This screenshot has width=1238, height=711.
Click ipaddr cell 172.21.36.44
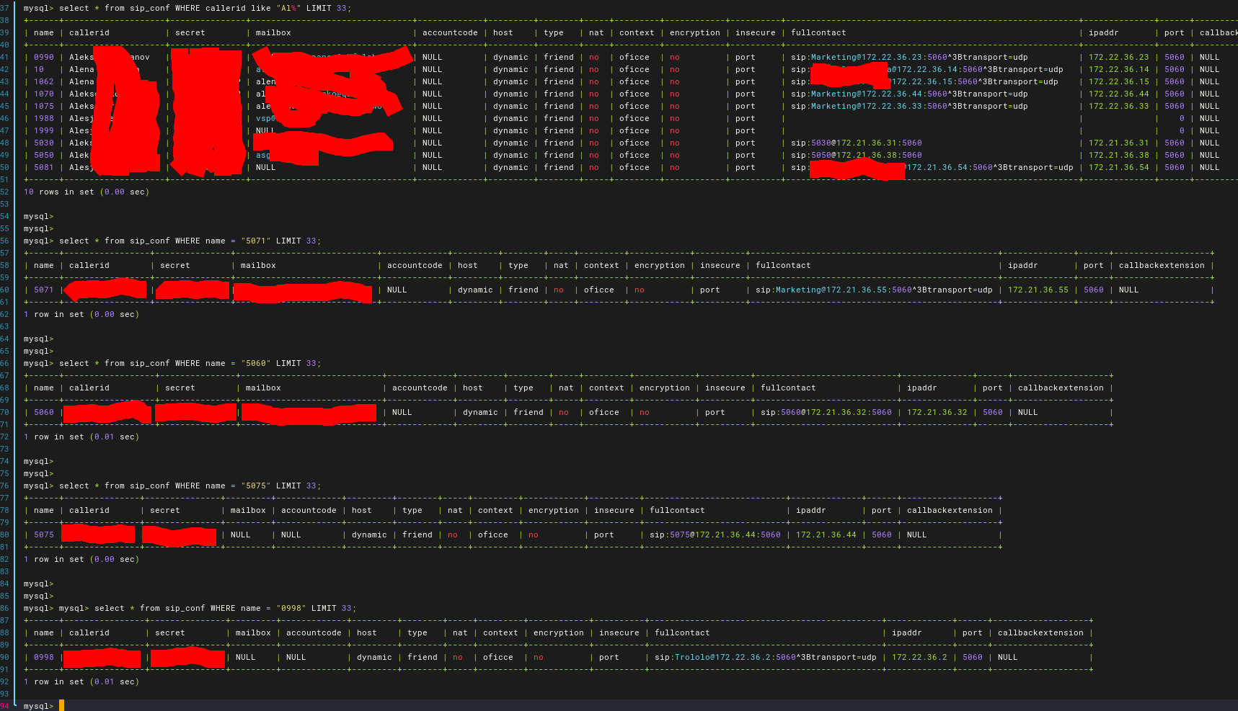[x=826, y=535]
